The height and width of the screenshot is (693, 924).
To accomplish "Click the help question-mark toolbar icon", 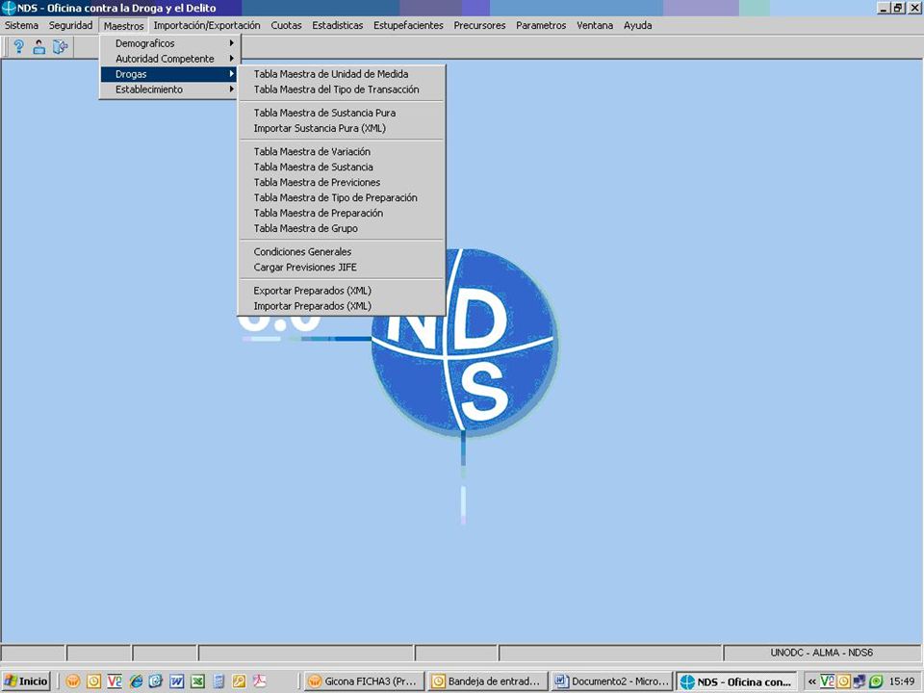I will click(19, 46).
